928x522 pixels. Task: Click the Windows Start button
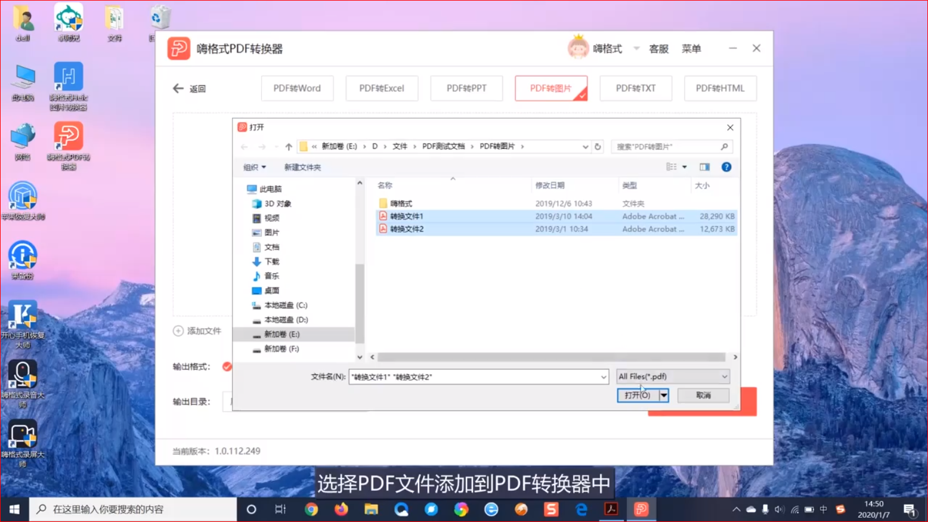(x=14, y=509)
